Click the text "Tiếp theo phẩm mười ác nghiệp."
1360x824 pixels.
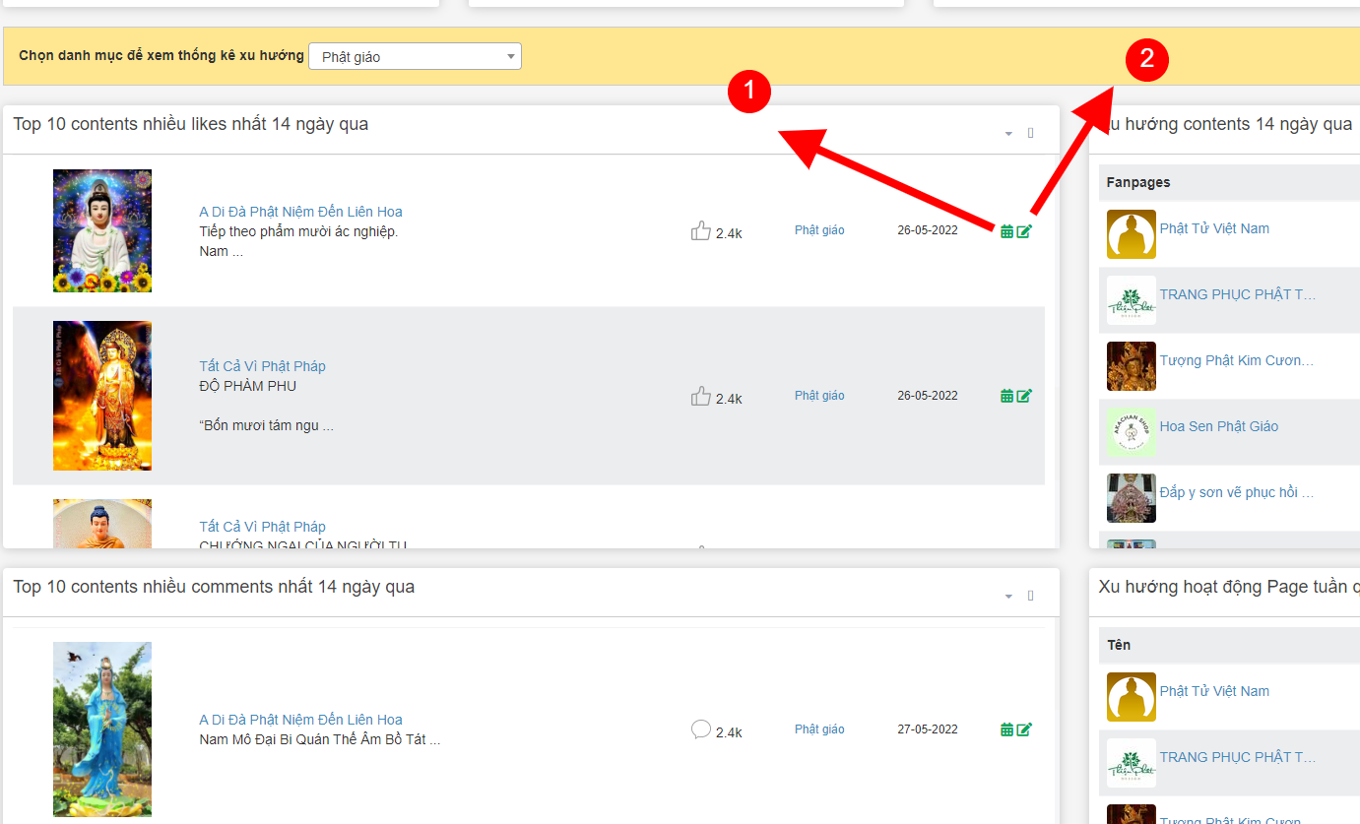[x=298, y=231]
